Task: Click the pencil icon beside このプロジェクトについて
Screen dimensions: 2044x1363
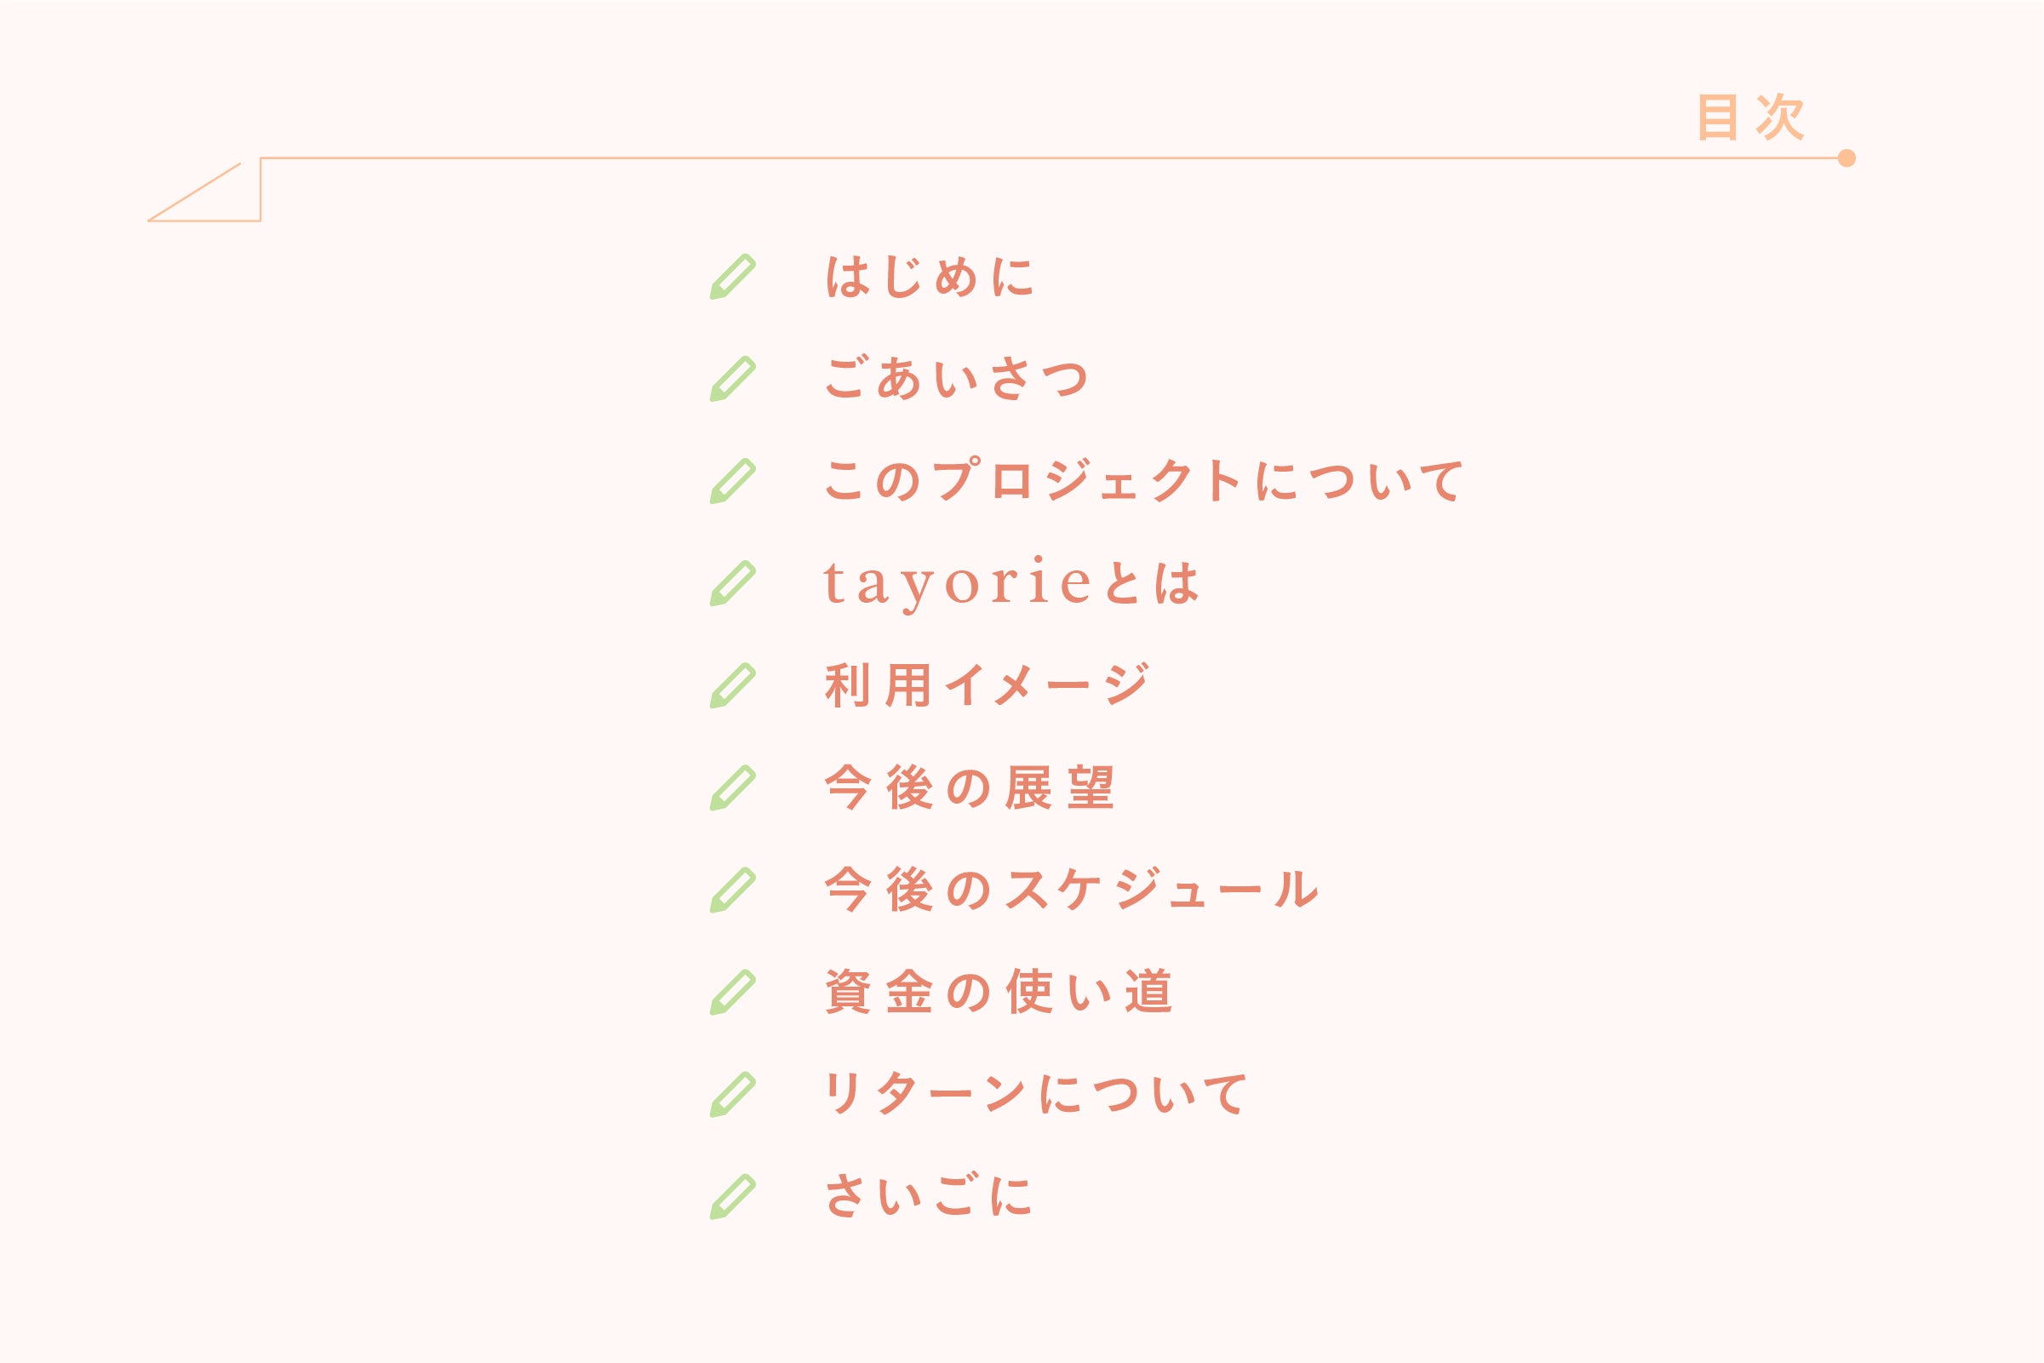Action: (x=733, y=481)
